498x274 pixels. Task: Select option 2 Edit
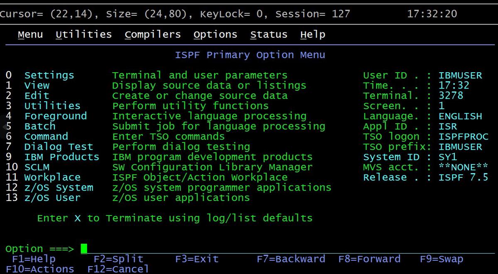(x=37, y=95)
